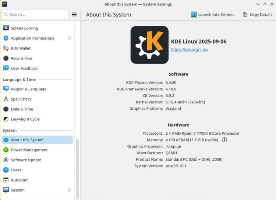This screenshot has height=200, width=276.
Task: Open Region & Language settings icon
Action: click(6, 89)
